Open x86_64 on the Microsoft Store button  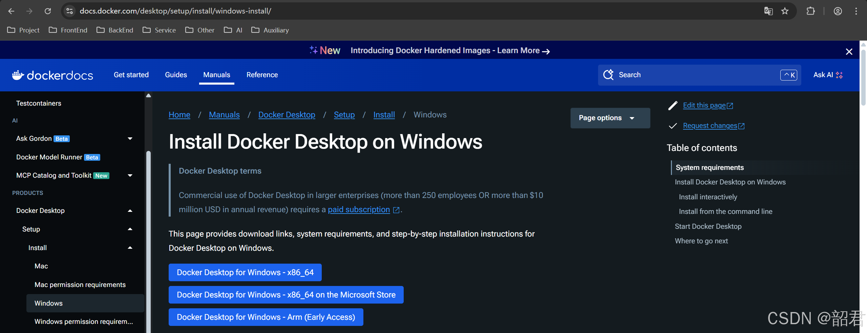286,295
